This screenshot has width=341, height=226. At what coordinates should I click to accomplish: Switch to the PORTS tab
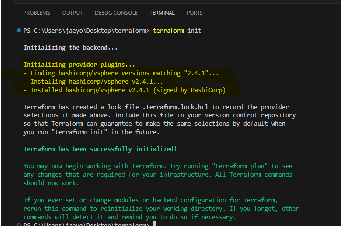[194, 13]
